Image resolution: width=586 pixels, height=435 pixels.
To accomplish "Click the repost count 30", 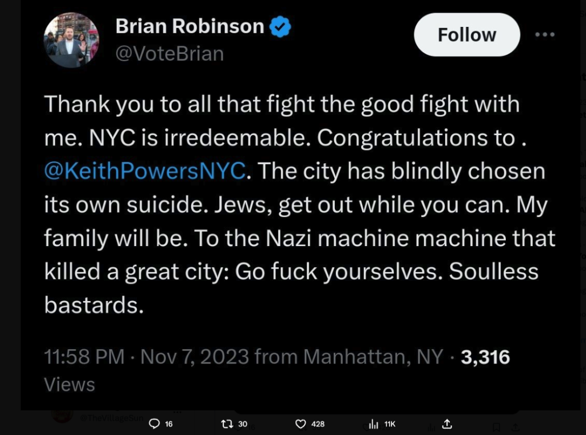I will 243,424.
